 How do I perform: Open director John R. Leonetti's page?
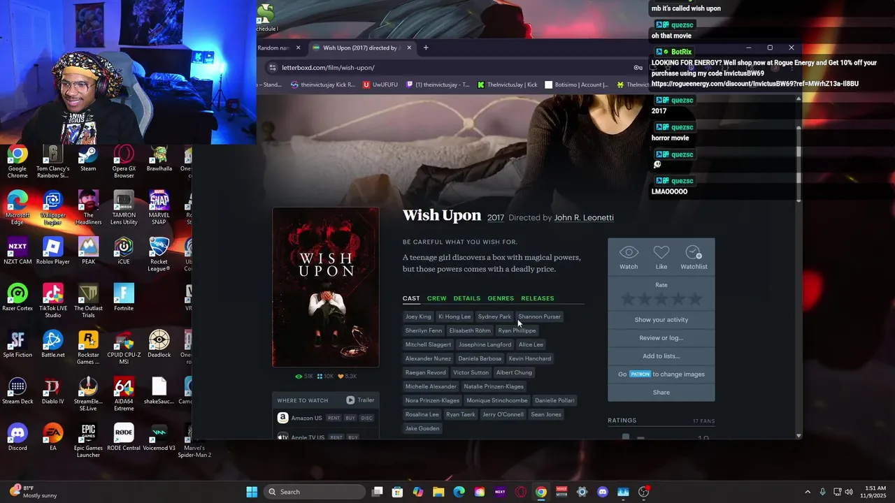click(584, 217)
